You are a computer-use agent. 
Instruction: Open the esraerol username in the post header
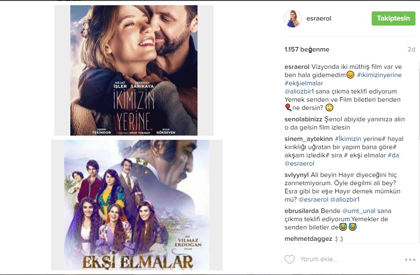pyautogui.click(x=319, y=19)
